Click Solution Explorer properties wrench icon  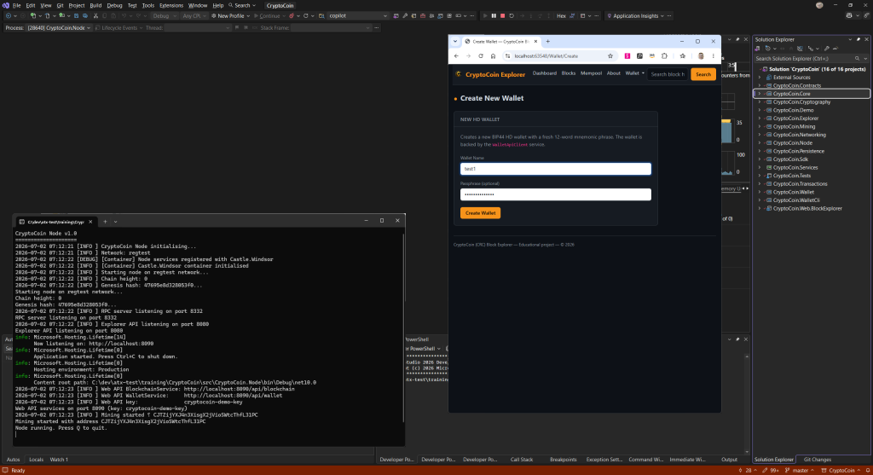pos(827,49)
